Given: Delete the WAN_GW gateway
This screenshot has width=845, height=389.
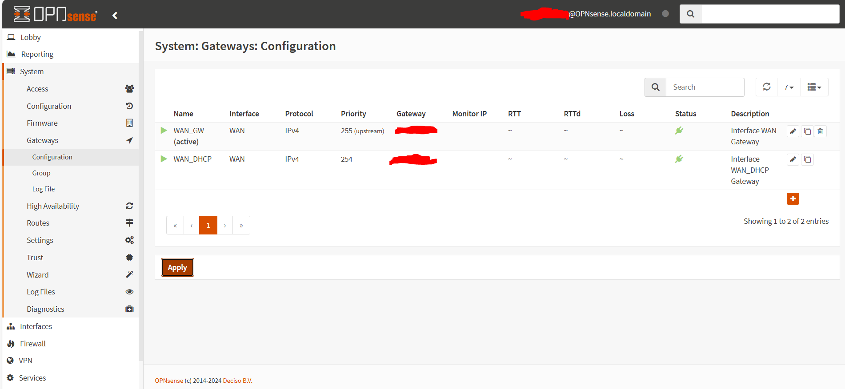Looking at the screenshot, I should 820,131.
